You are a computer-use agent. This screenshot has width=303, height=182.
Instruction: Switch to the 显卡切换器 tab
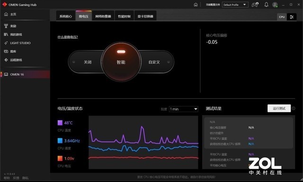pyautogui.click(x=145, y=17)
